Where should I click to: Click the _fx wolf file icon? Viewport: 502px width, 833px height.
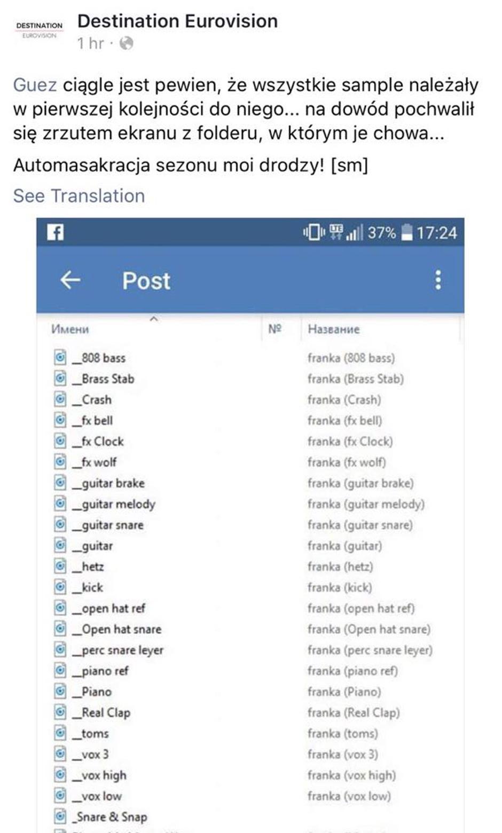[61, 462]
